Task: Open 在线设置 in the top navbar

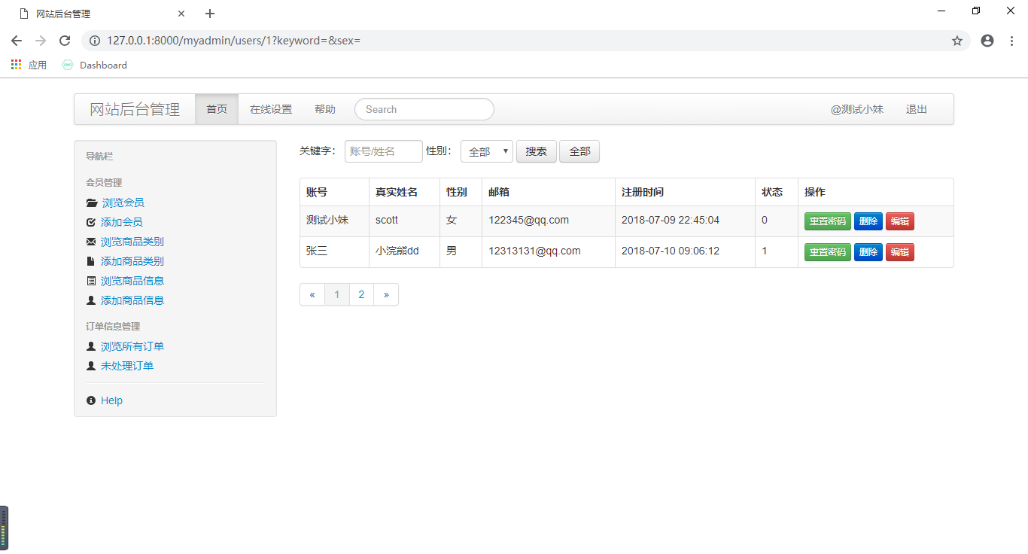Action: 271,109
